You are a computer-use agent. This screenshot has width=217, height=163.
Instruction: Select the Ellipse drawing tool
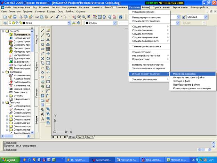(43, 72)
